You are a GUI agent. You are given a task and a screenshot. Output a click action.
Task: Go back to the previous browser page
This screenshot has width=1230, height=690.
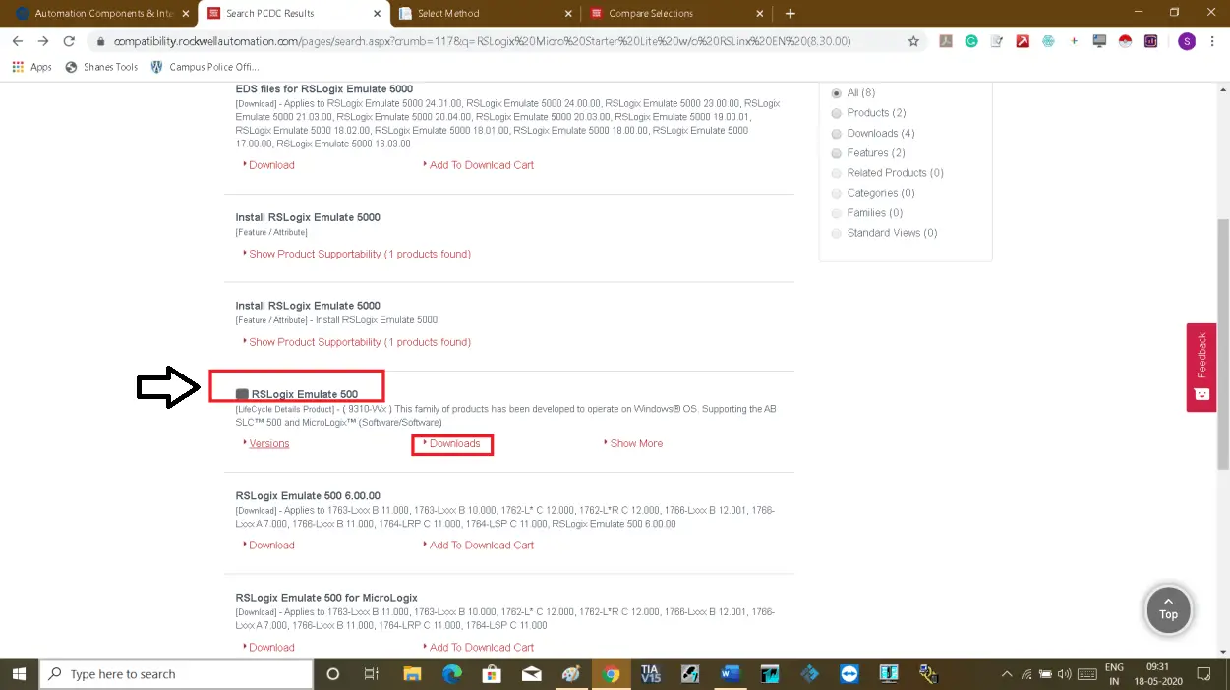tap(17, 41)
